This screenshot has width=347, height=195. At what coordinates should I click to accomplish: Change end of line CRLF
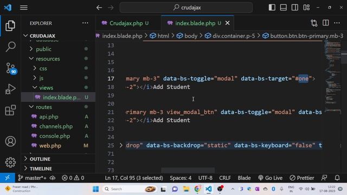[225, 178]
